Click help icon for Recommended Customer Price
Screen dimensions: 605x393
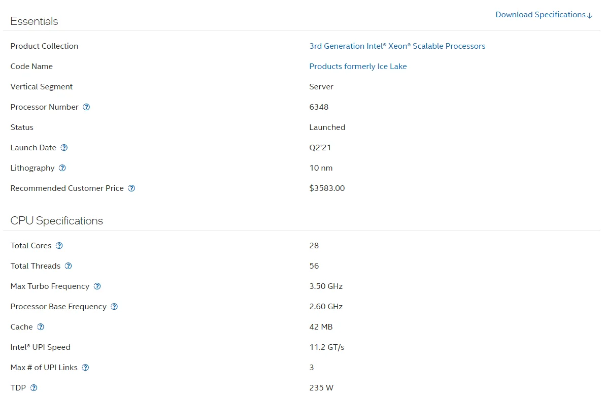[131, 188]
